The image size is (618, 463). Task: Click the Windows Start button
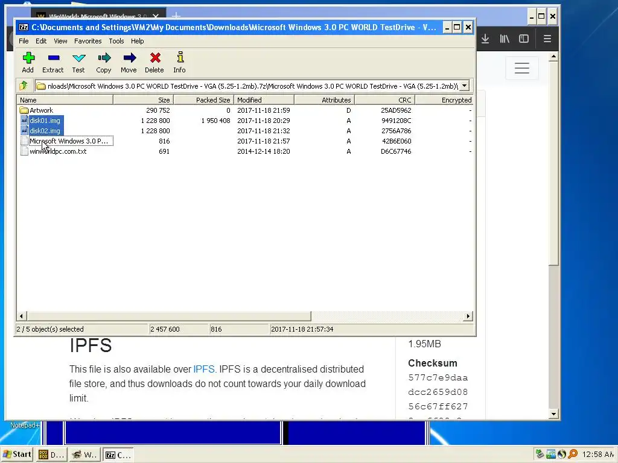(17, 455)
